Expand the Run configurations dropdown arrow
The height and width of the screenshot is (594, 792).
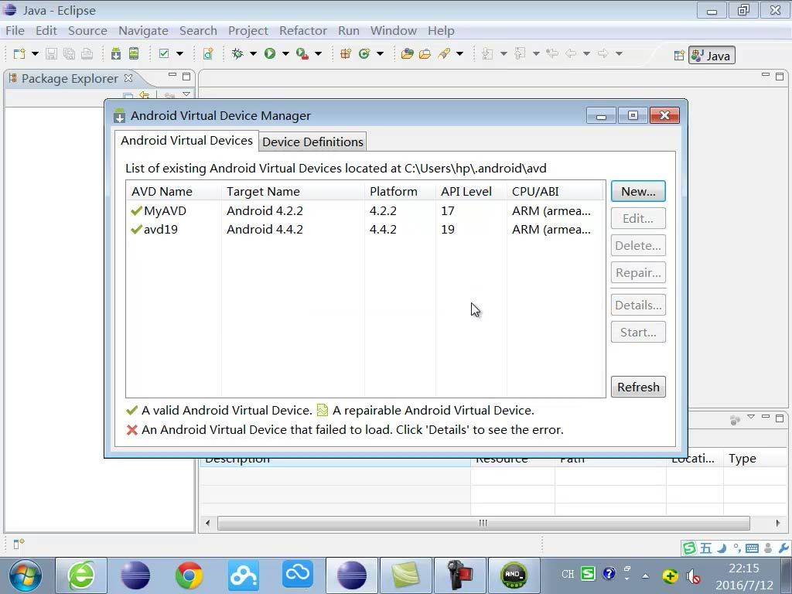(285, 53)
